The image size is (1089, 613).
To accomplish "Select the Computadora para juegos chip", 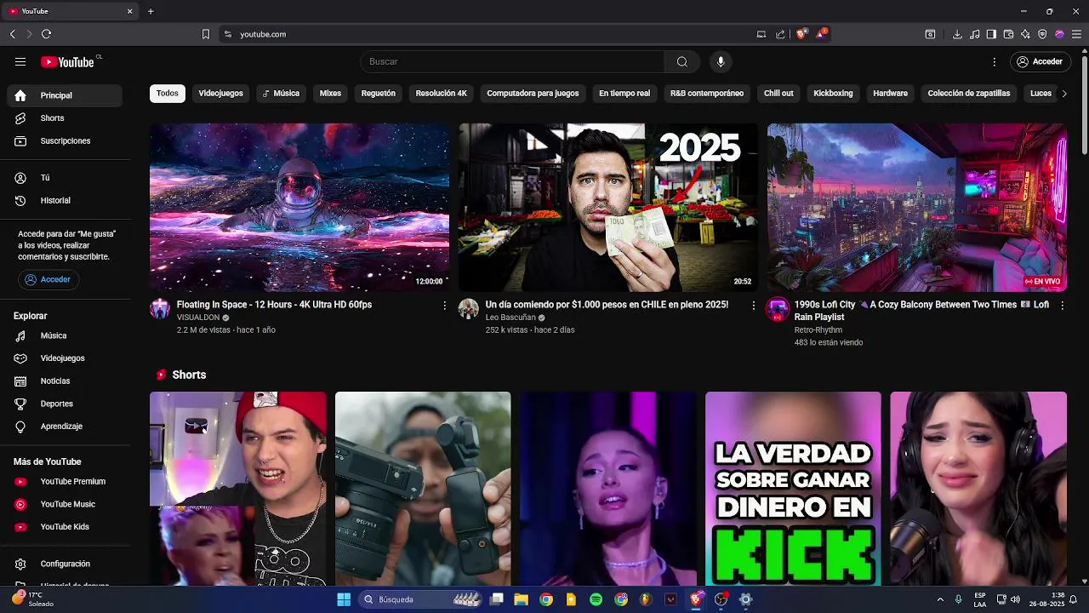I will point(533,94).
